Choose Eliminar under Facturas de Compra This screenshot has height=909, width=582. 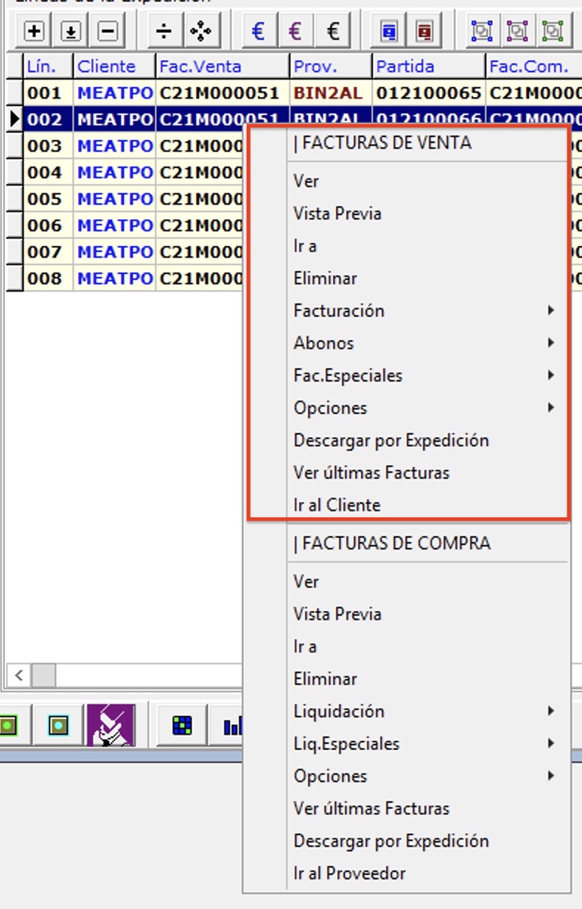(325, 679)
